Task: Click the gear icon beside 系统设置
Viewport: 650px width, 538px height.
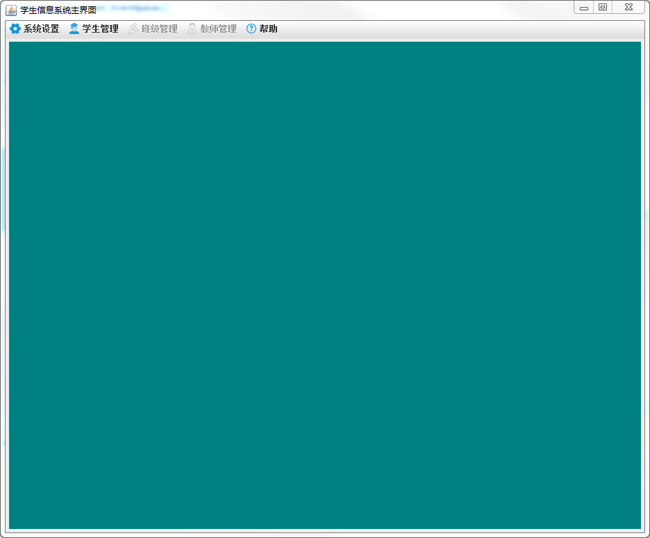Action: 15,28
